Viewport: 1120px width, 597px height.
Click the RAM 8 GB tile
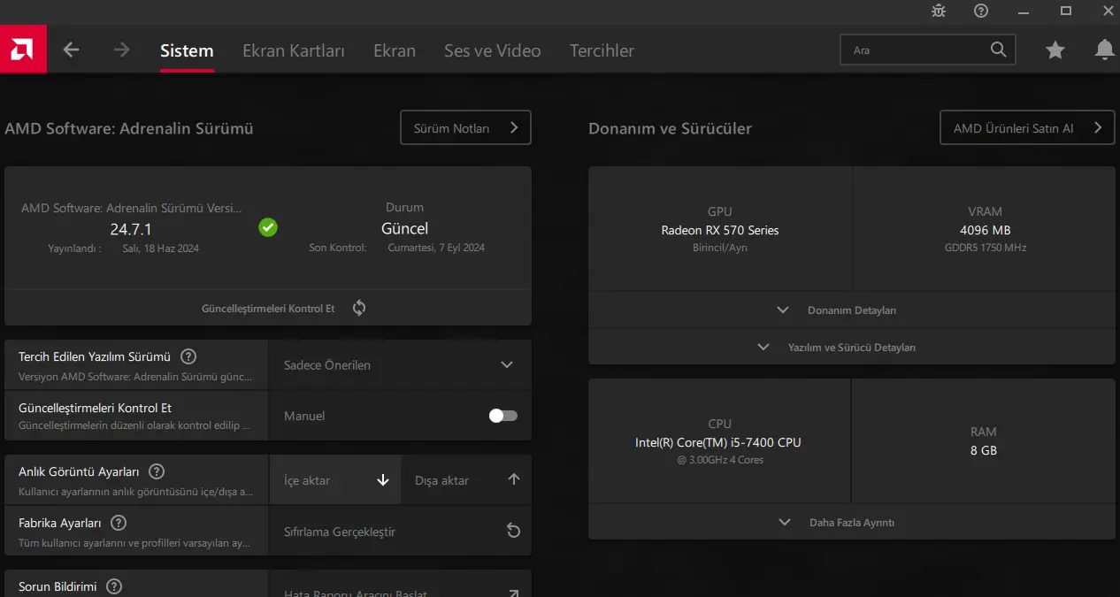tap(984, 441)
